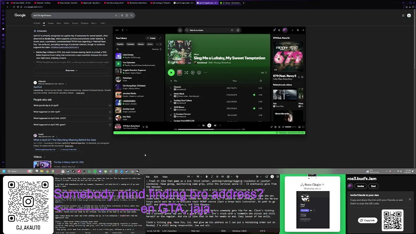Toggle saved checkmark on 1000 Blunts
Viewport: 416px width, 234px height.
pos(254,108)
